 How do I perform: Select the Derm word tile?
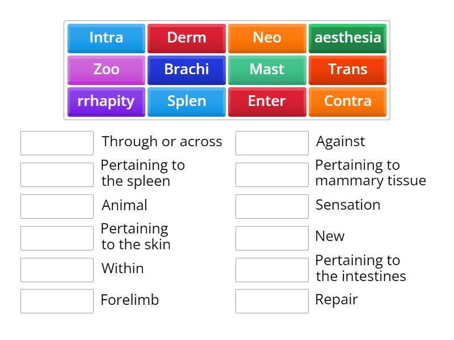[x=186, y=38]
